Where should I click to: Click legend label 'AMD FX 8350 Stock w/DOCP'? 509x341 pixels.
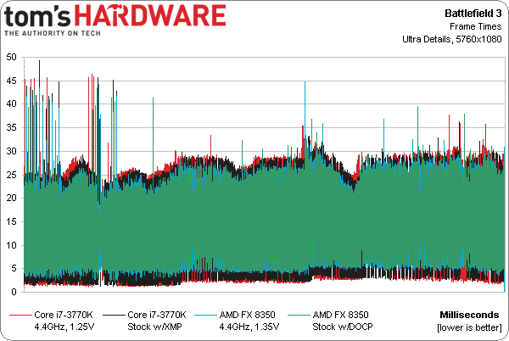point(343,321)
